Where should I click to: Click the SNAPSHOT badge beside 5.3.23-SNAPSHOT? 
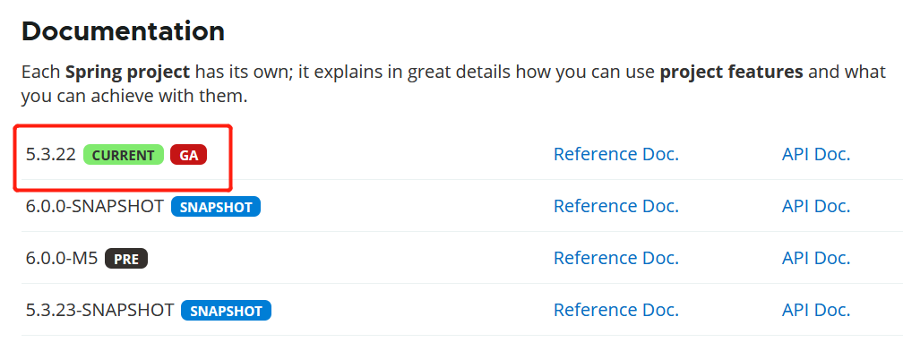[x=226, y=311]
